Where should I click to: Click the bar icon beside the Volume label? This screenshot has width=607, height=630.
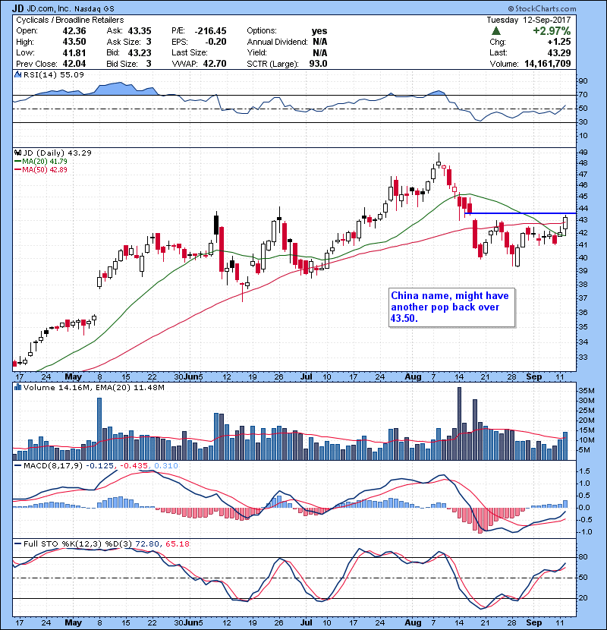17,387
